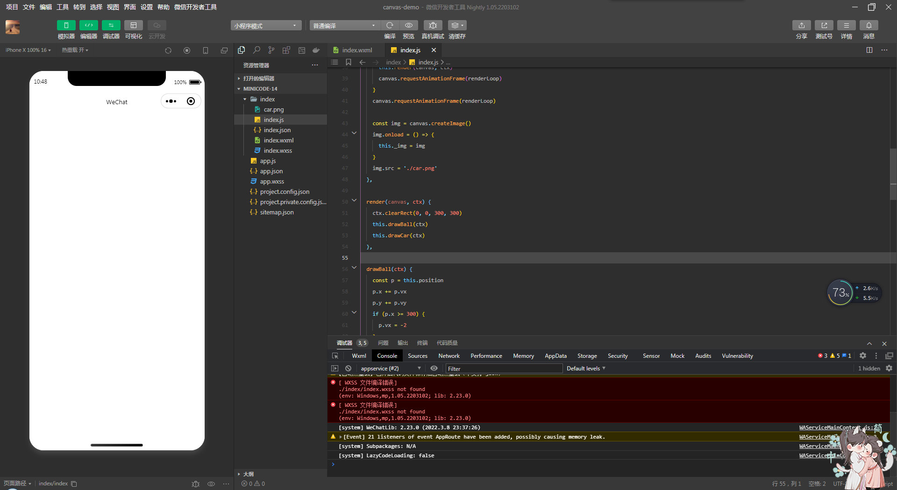Select app.json in file explorer
The height and width of the screenshot is (490, 897).
[x=271, y=171]
